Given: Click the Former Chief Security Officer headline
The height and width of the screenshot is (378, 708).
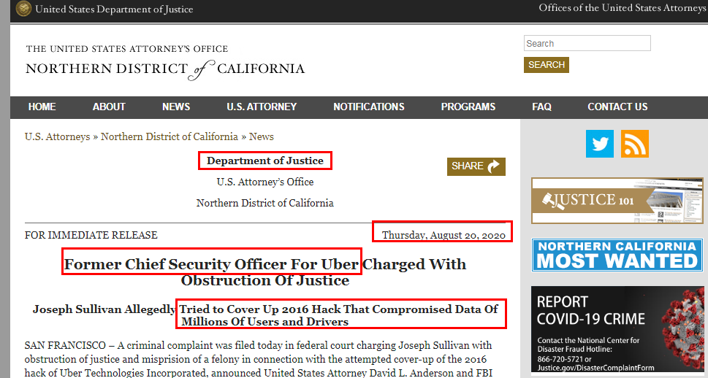Looking at the screenshot, I should (x=265, y=272).
